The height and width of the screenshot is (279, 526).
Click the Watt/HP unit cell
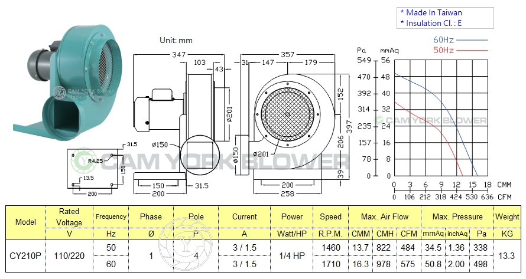pos(292,234)
